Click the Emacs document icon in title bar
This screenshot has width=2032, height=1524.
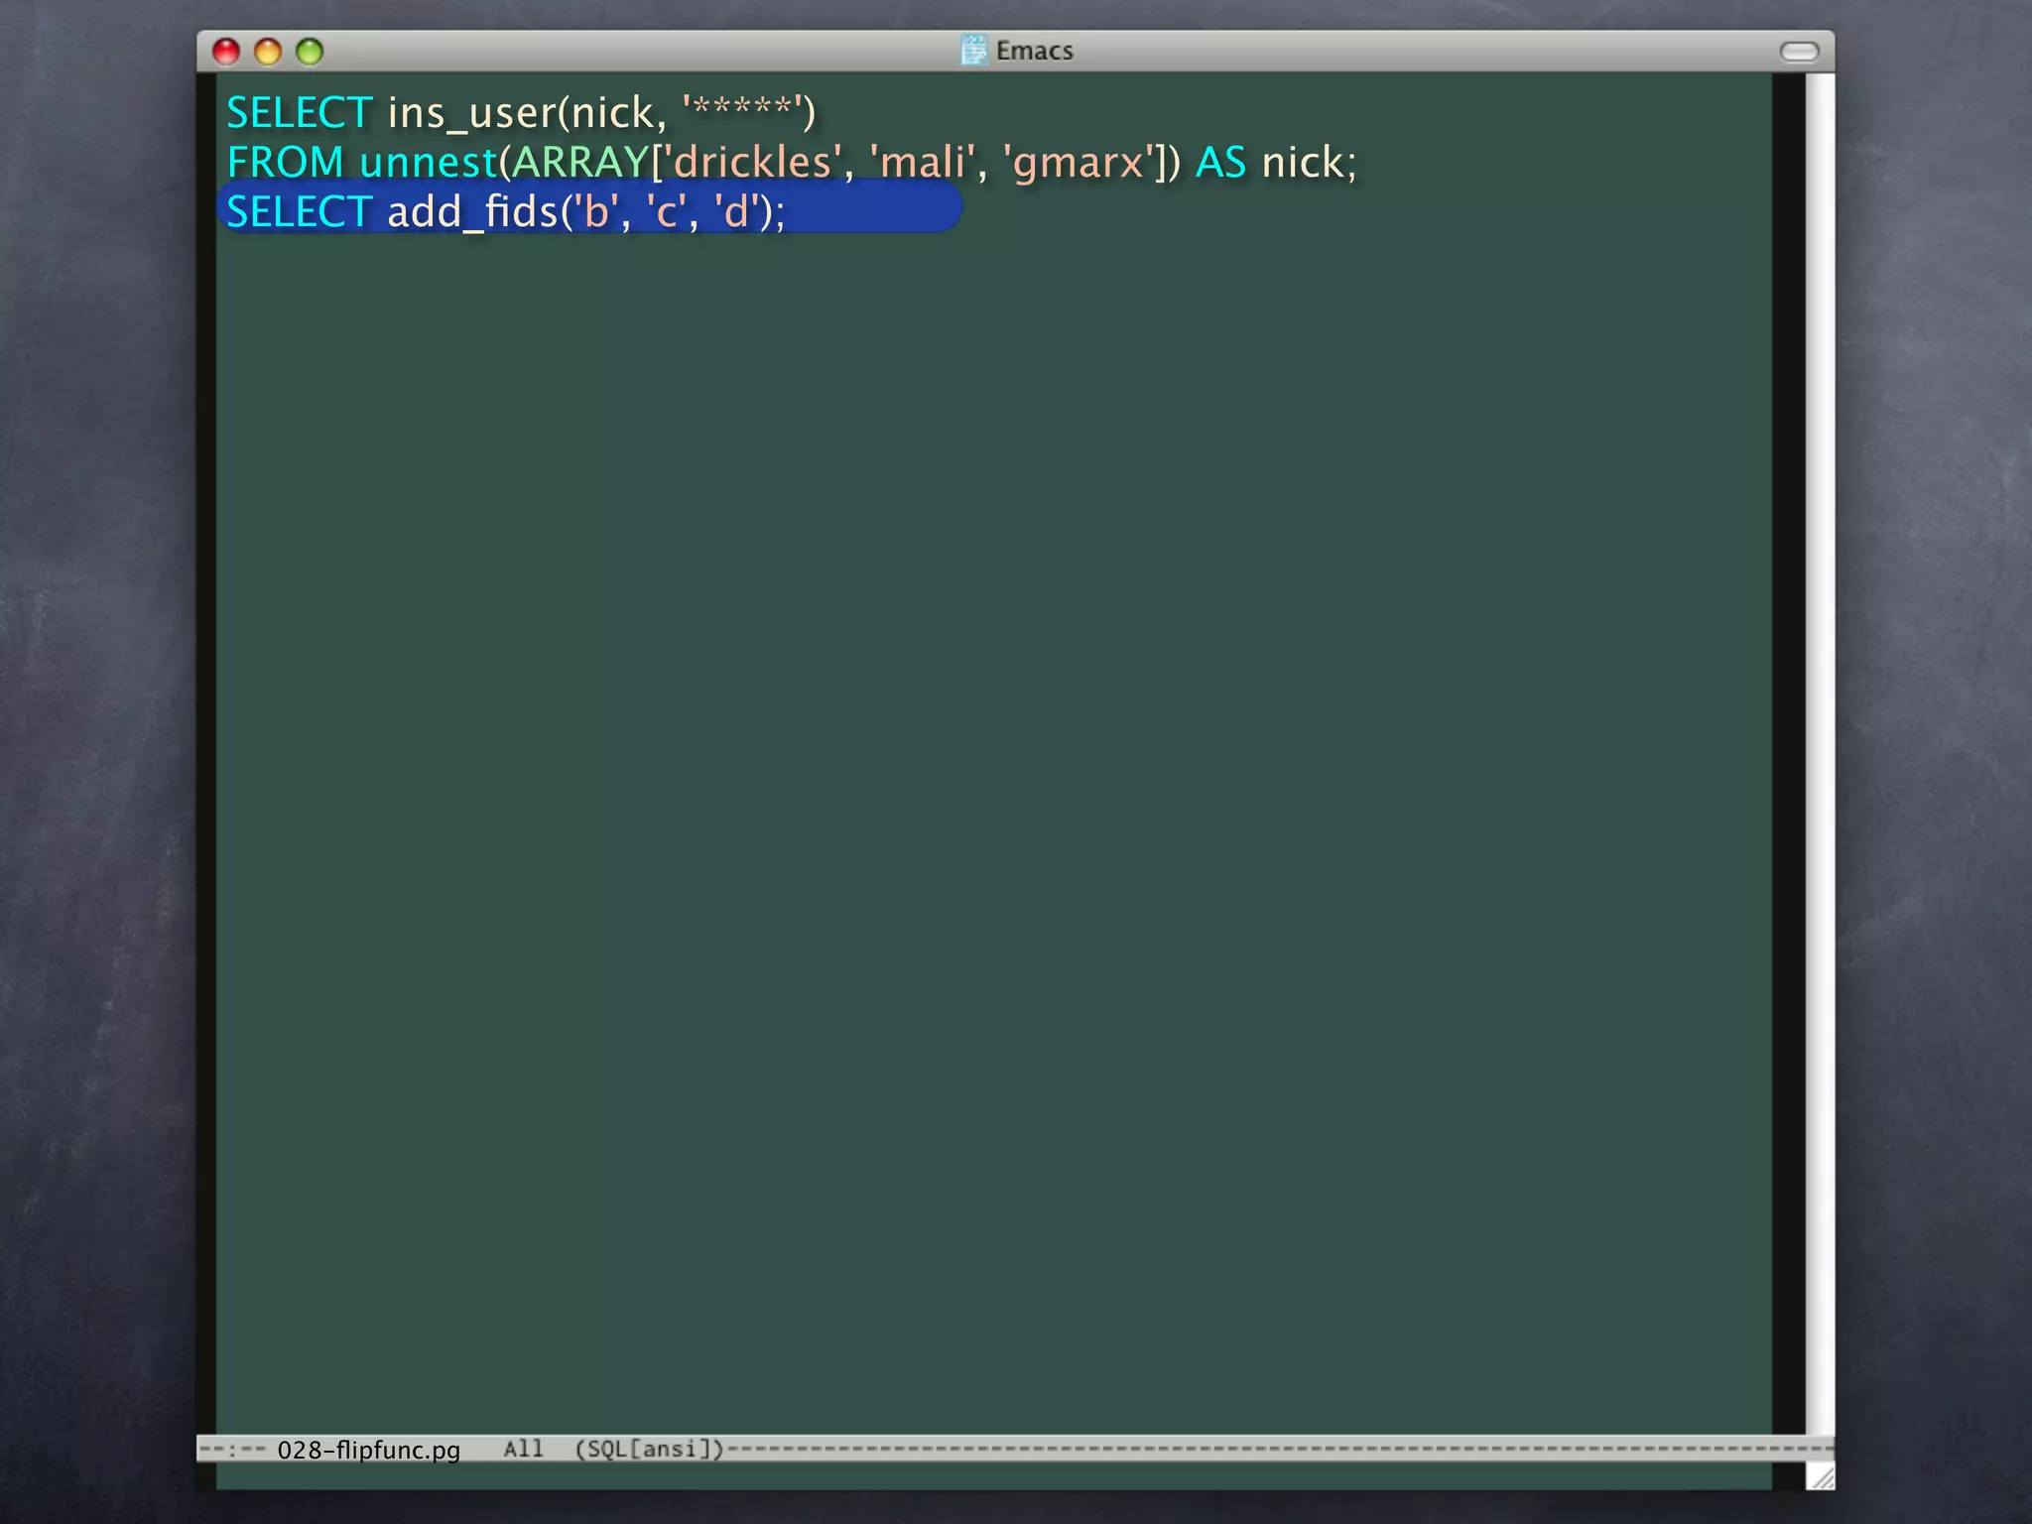pos(974,50)
